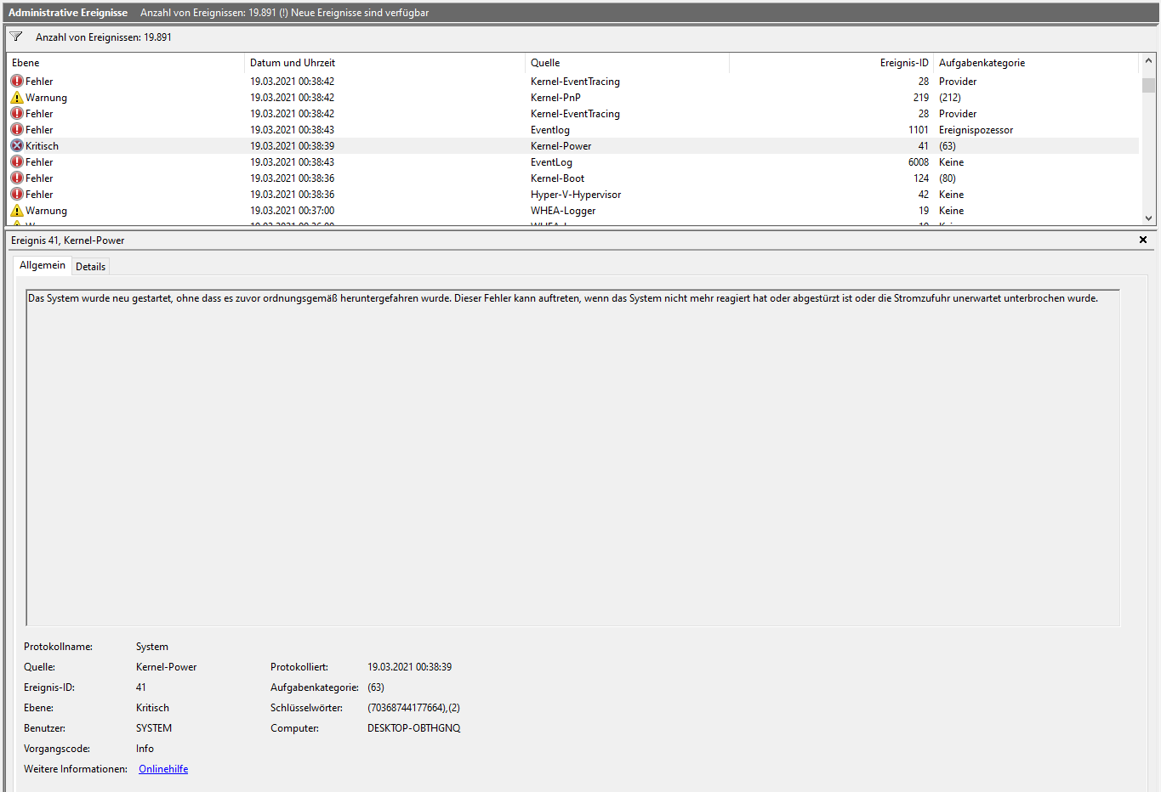The width and height of the screenshot is (1161, 792).
Task: Click the Administrative Ereignisse title
Action: click(x=68, y=13)
